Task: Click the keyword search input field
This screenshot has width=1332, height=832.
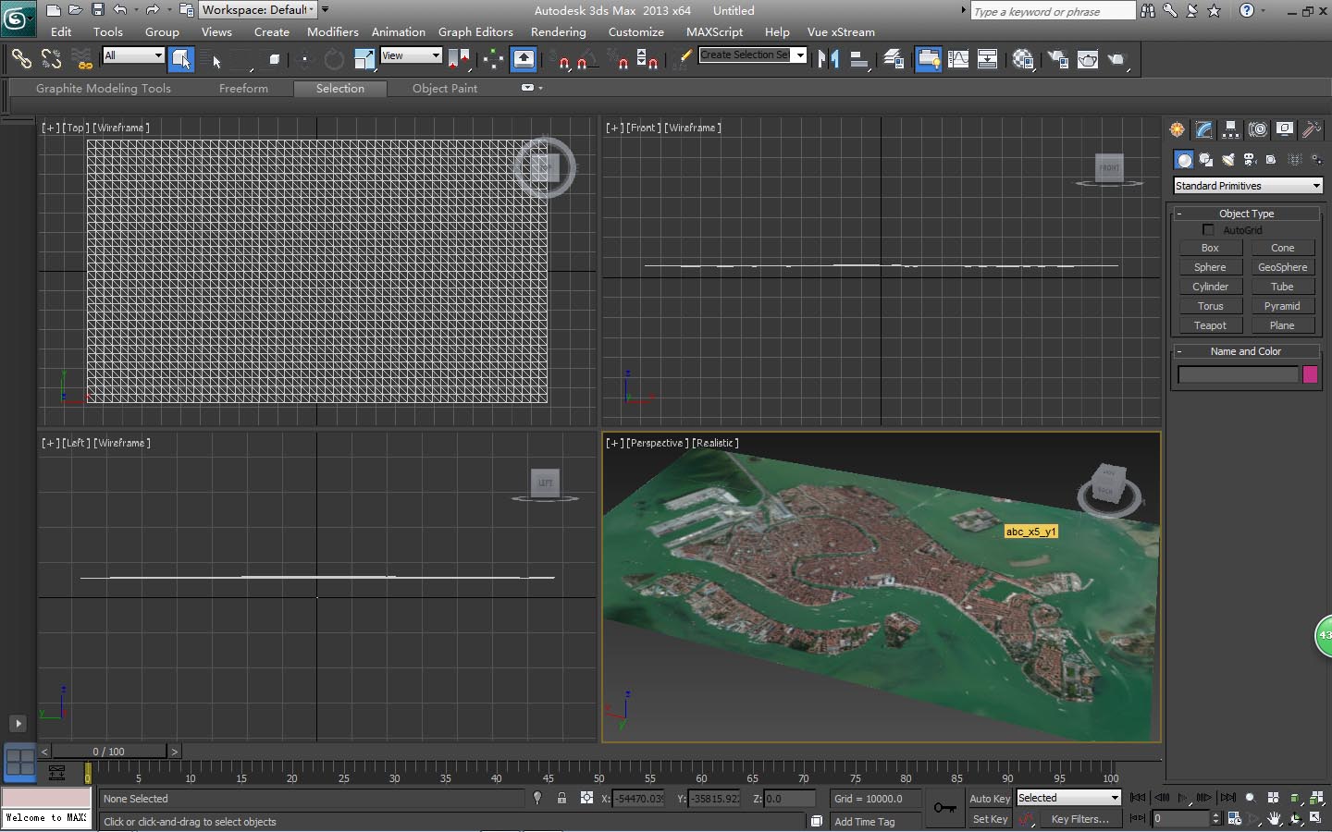Action: tap(1053, 11)
